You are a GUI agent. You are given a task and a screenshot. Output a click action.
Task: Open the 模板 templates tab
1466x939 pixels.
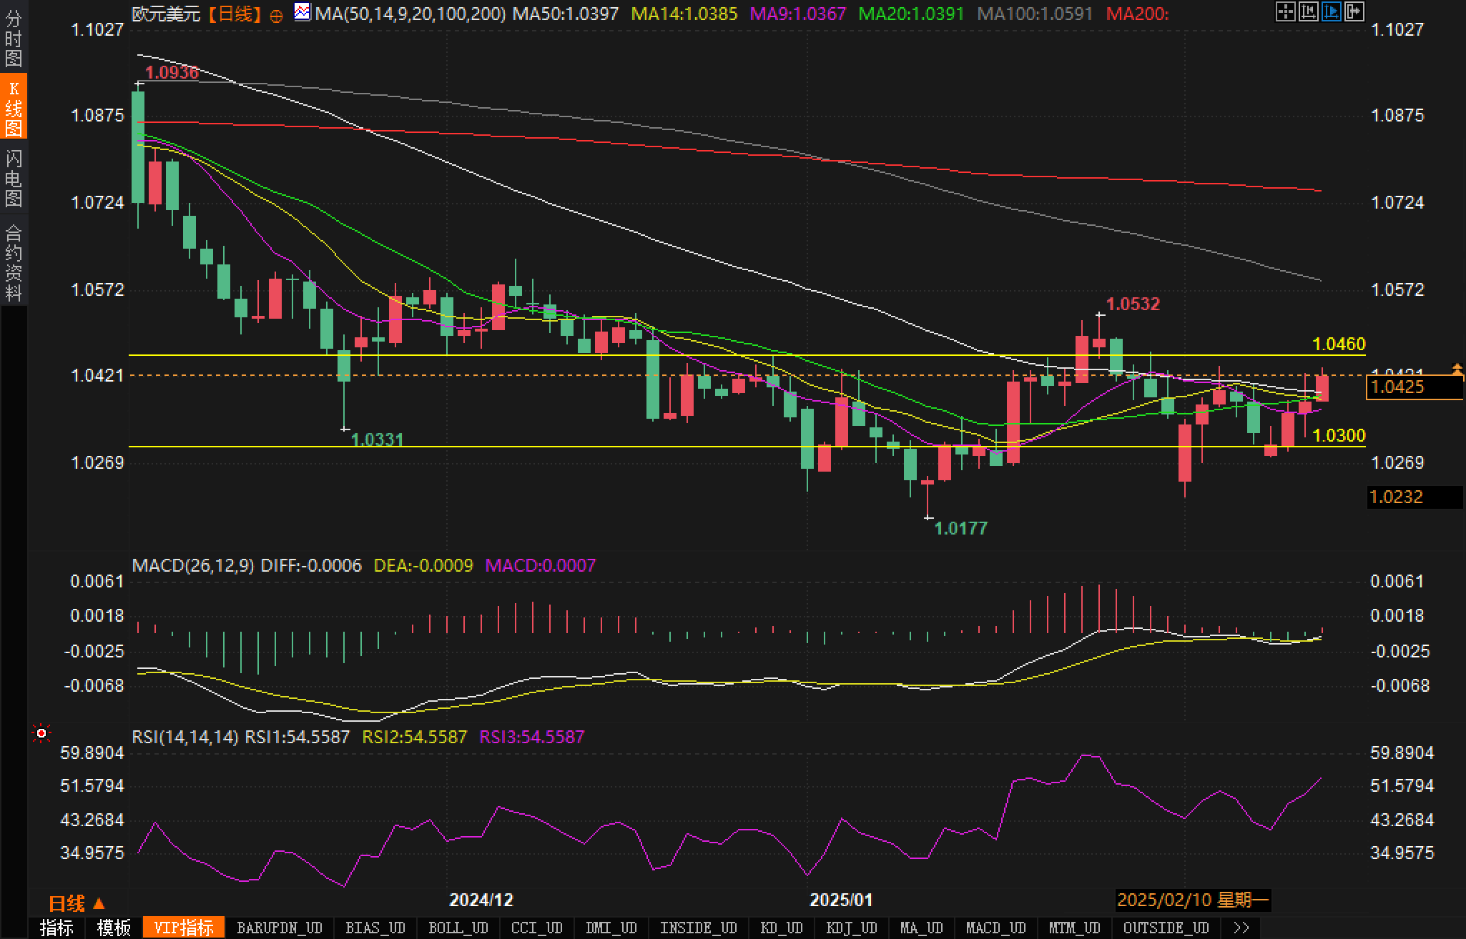point(114,928)
